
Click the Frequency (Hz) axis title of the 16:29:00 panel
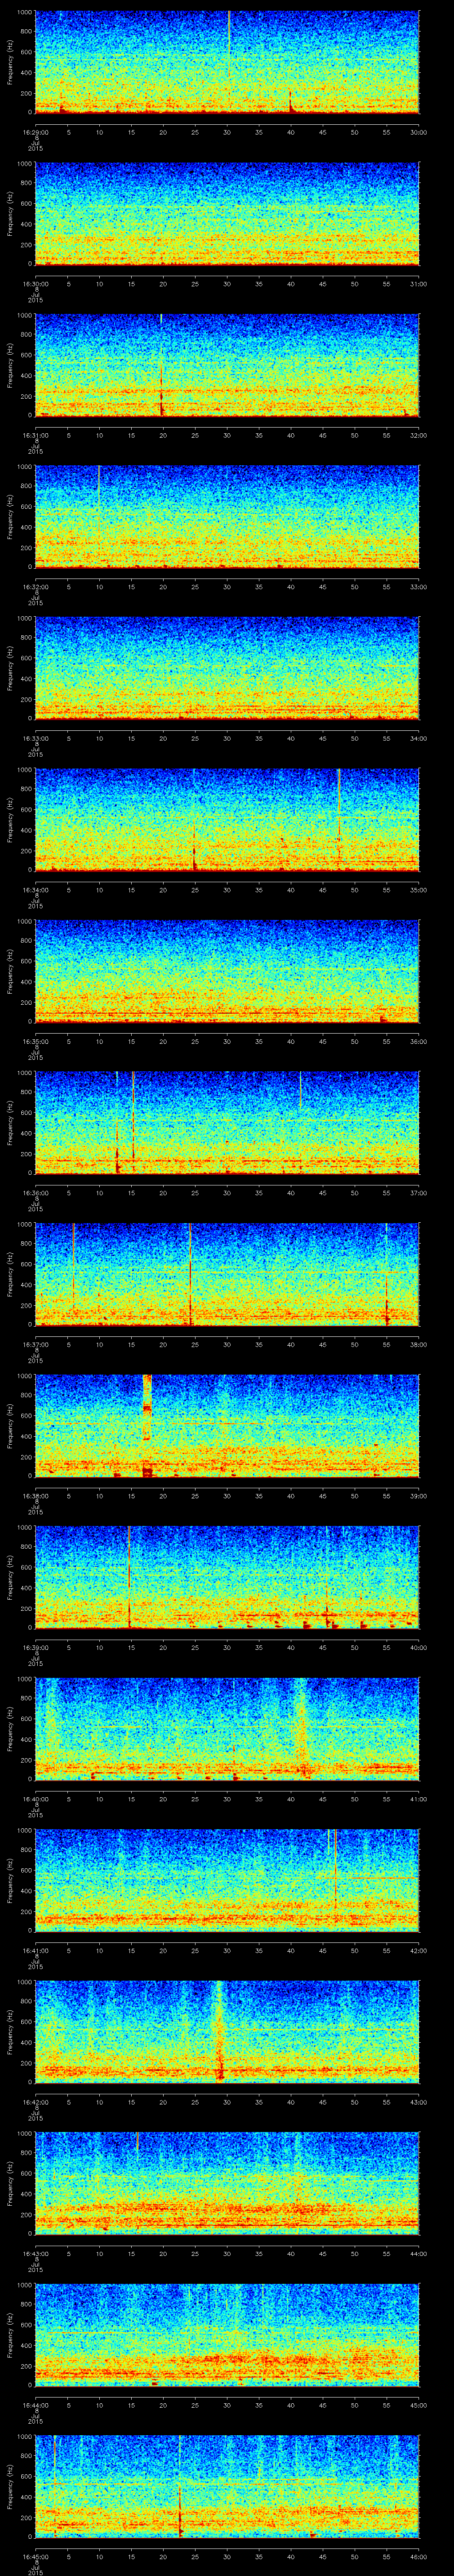(10, 62)
